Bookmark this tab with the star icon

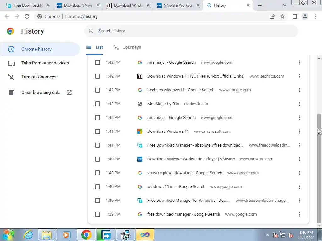(x=282, y=16)
